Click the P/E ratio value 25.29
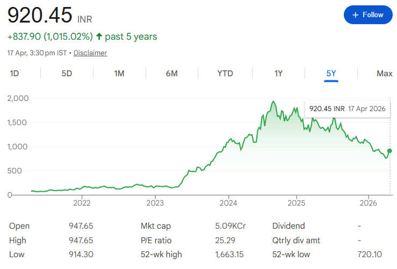Screen dimensions: 397x269 click(225, 240)
